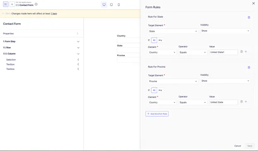
Task: Edit the 'United State' value field
Action: click(x=223, y=102)
